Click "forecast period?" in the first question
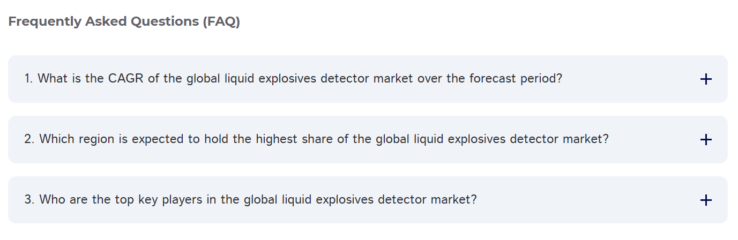Screen dimensions: 738x240 [x=516, y=79]
